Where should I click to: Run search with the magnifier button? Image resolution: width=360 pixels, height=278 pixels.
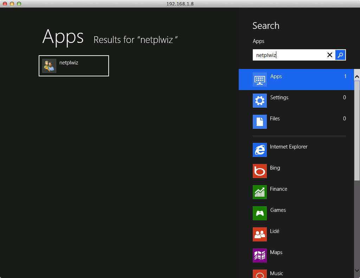click(x=340, y=55)
